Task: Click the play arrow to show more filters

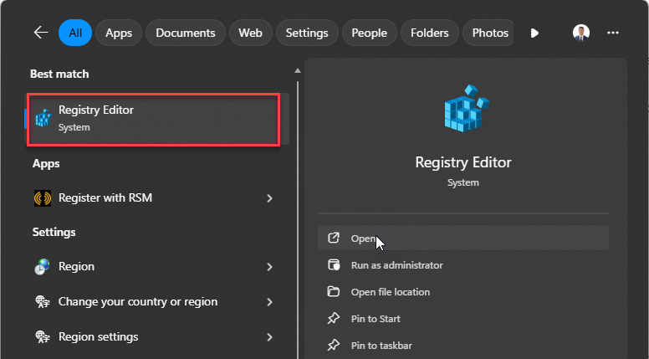Action: click(x=534, y=33)
